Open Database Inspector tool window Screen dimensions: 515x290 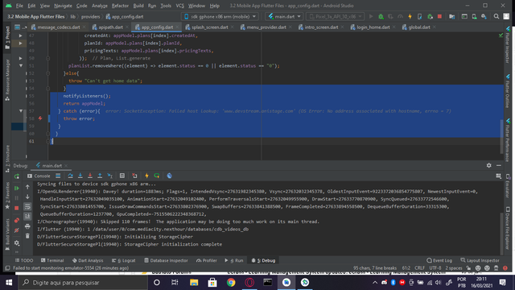(166, 260)
